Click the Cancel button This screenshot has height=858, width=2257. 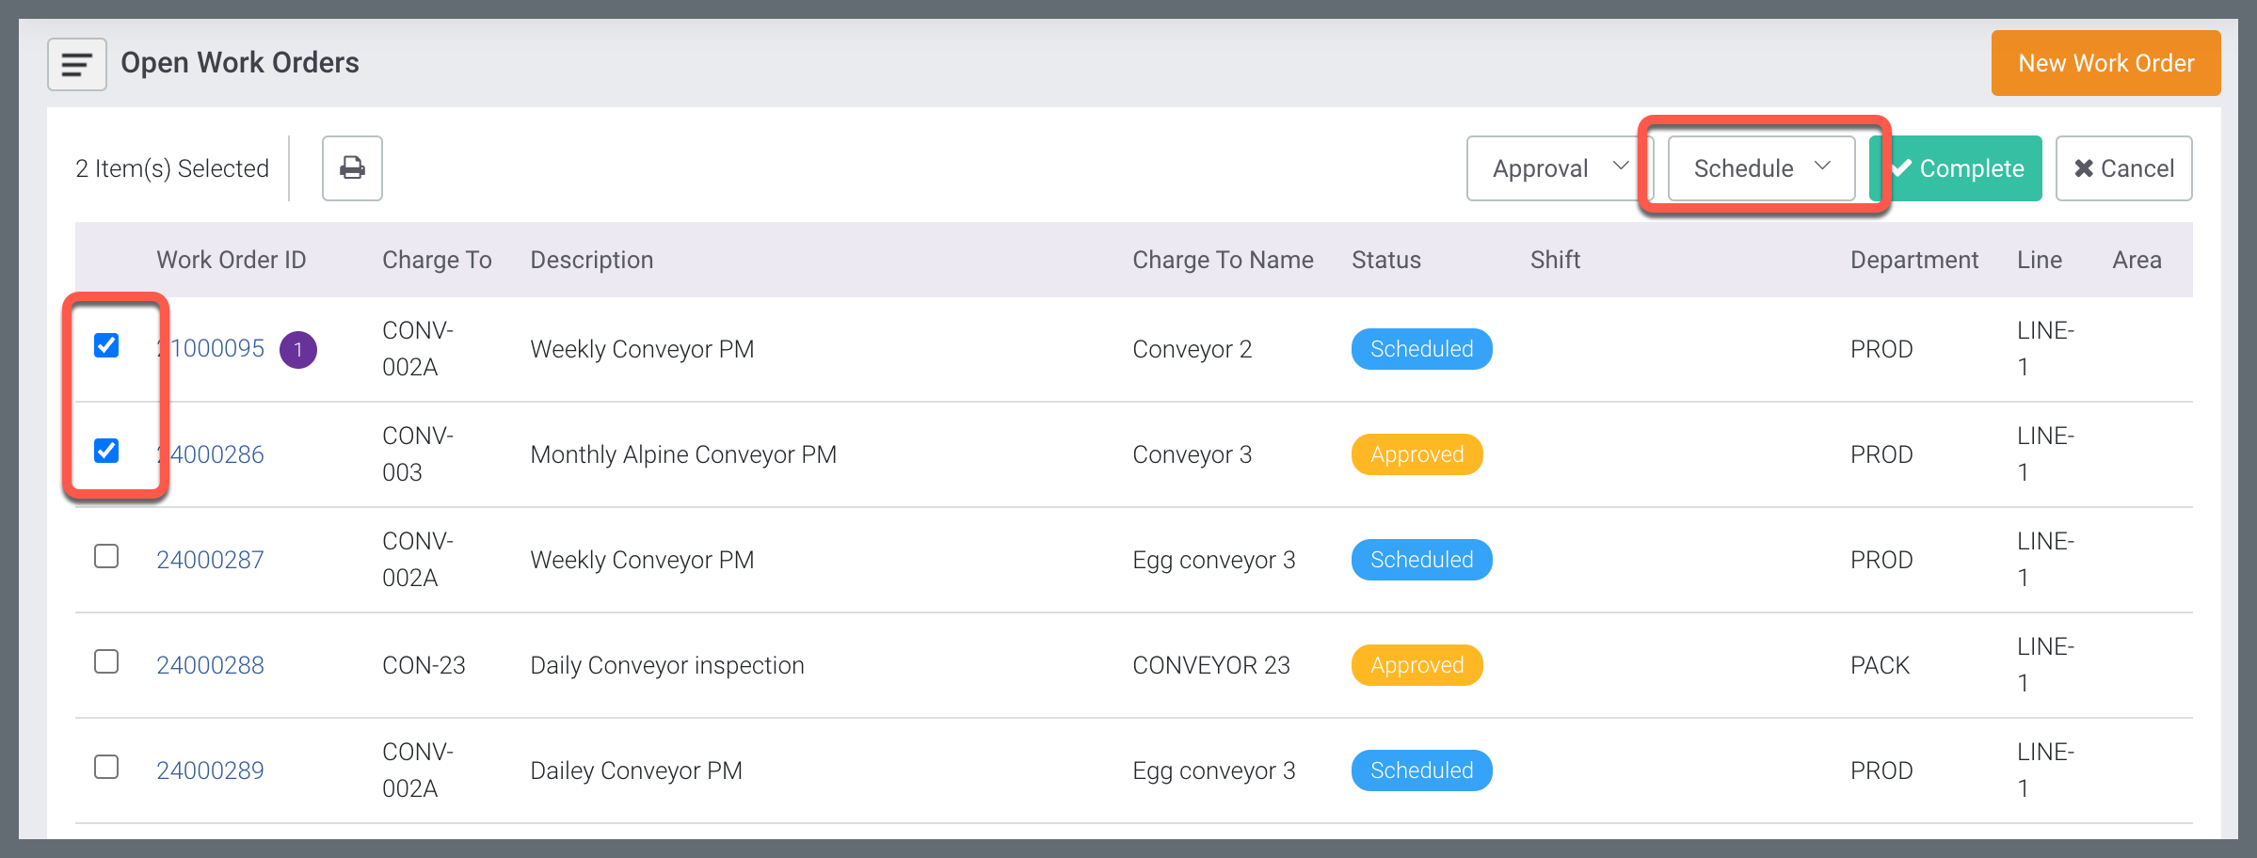[x=2123, y=168]
